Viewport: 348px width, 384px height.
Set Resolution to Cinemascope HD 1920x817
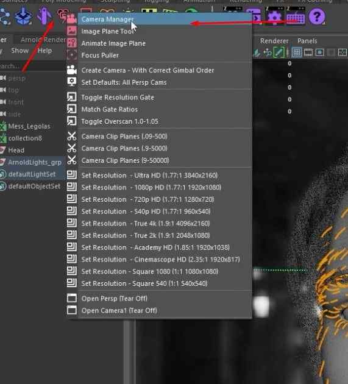point(159,259)
